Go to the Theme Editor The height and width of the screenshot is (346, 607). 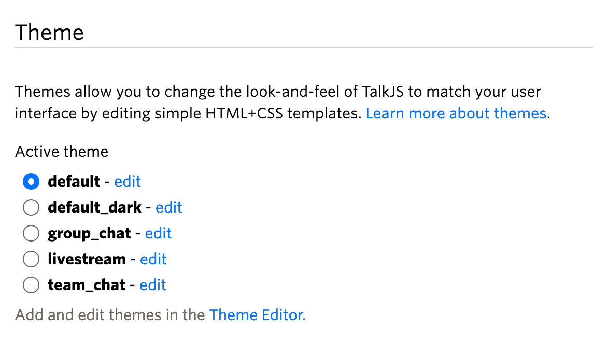pyautogui.click(x=256, y=315)
